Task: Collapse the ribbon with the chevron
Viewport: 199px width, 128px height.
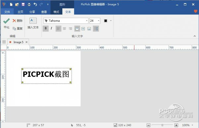Action: click(x=195, y=36)
